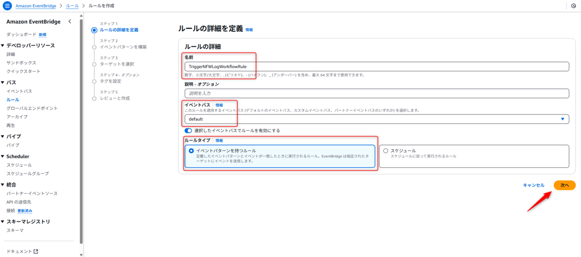The width and height of the screenshot is (581, 257).
Task: Open 情報 link beside the page title
Action: 249,30
